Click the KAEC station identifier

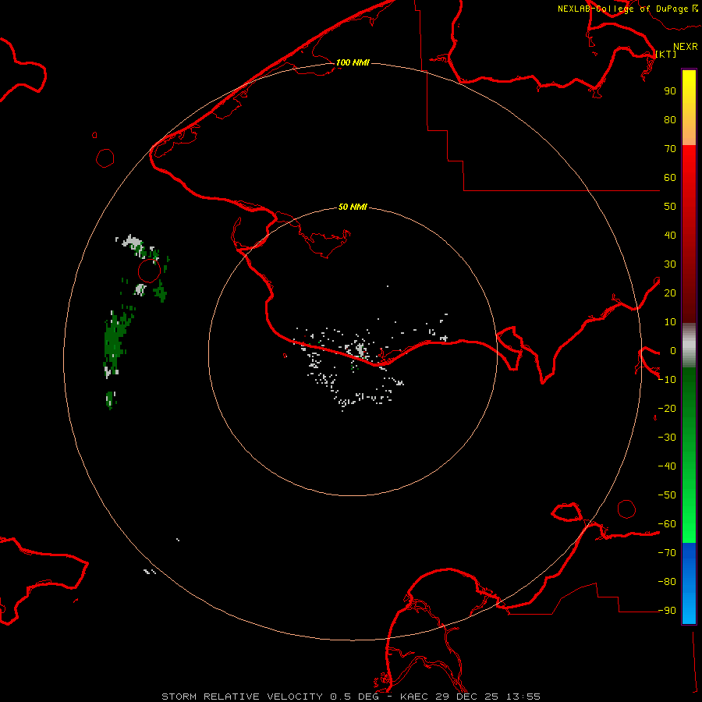point(413,697)
